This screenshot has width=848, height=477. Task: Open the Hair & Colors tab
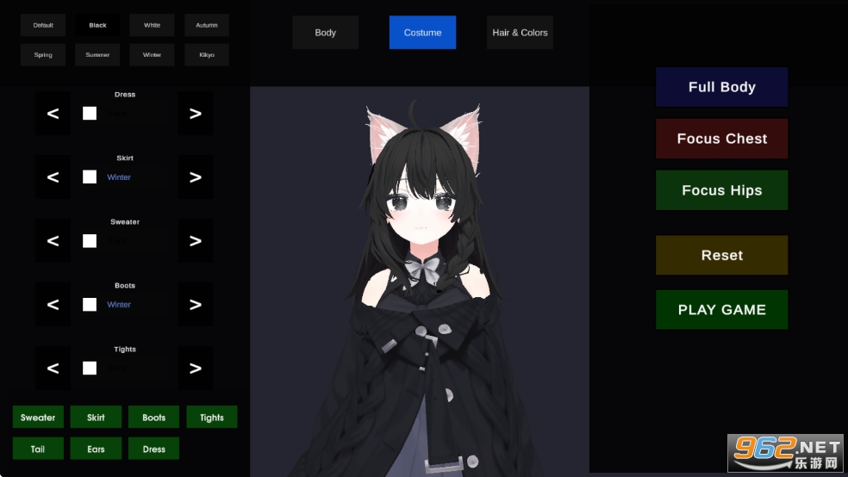coord(520,33)
